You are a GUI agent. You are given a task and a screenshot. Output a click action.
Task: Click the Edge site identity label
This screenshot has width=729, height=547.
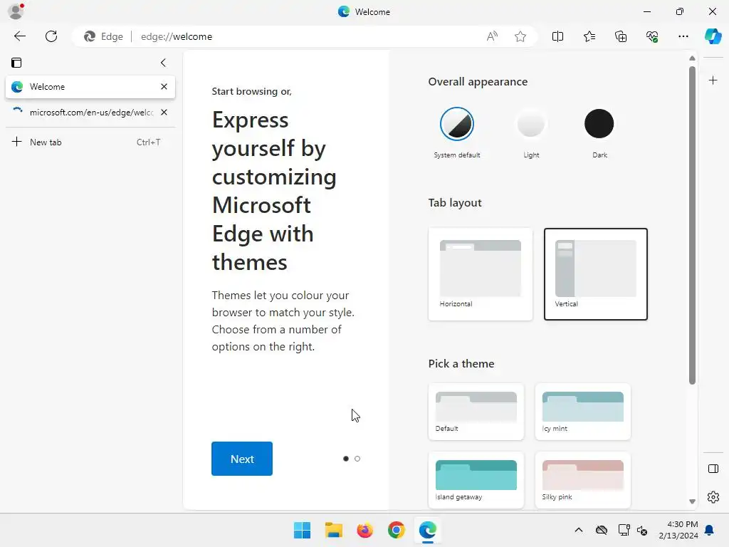[103, 36]
